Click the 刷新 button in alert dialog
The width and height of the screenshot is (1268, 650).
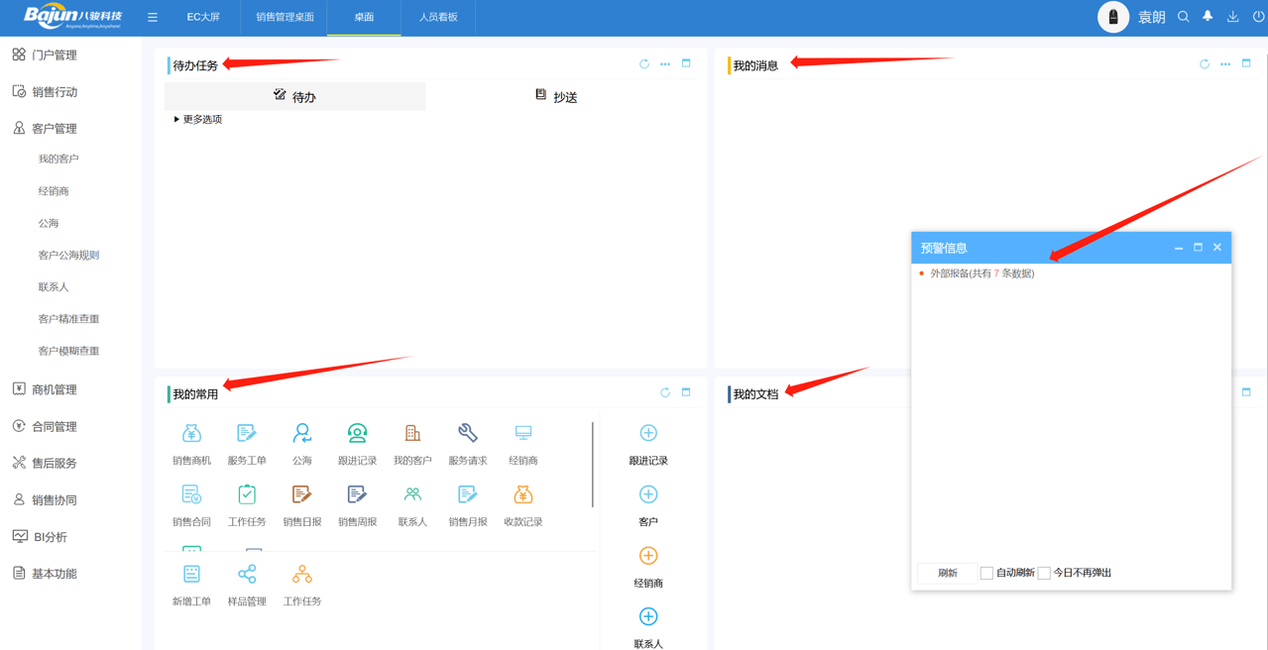pyautogui.click(x=947, y=573)
